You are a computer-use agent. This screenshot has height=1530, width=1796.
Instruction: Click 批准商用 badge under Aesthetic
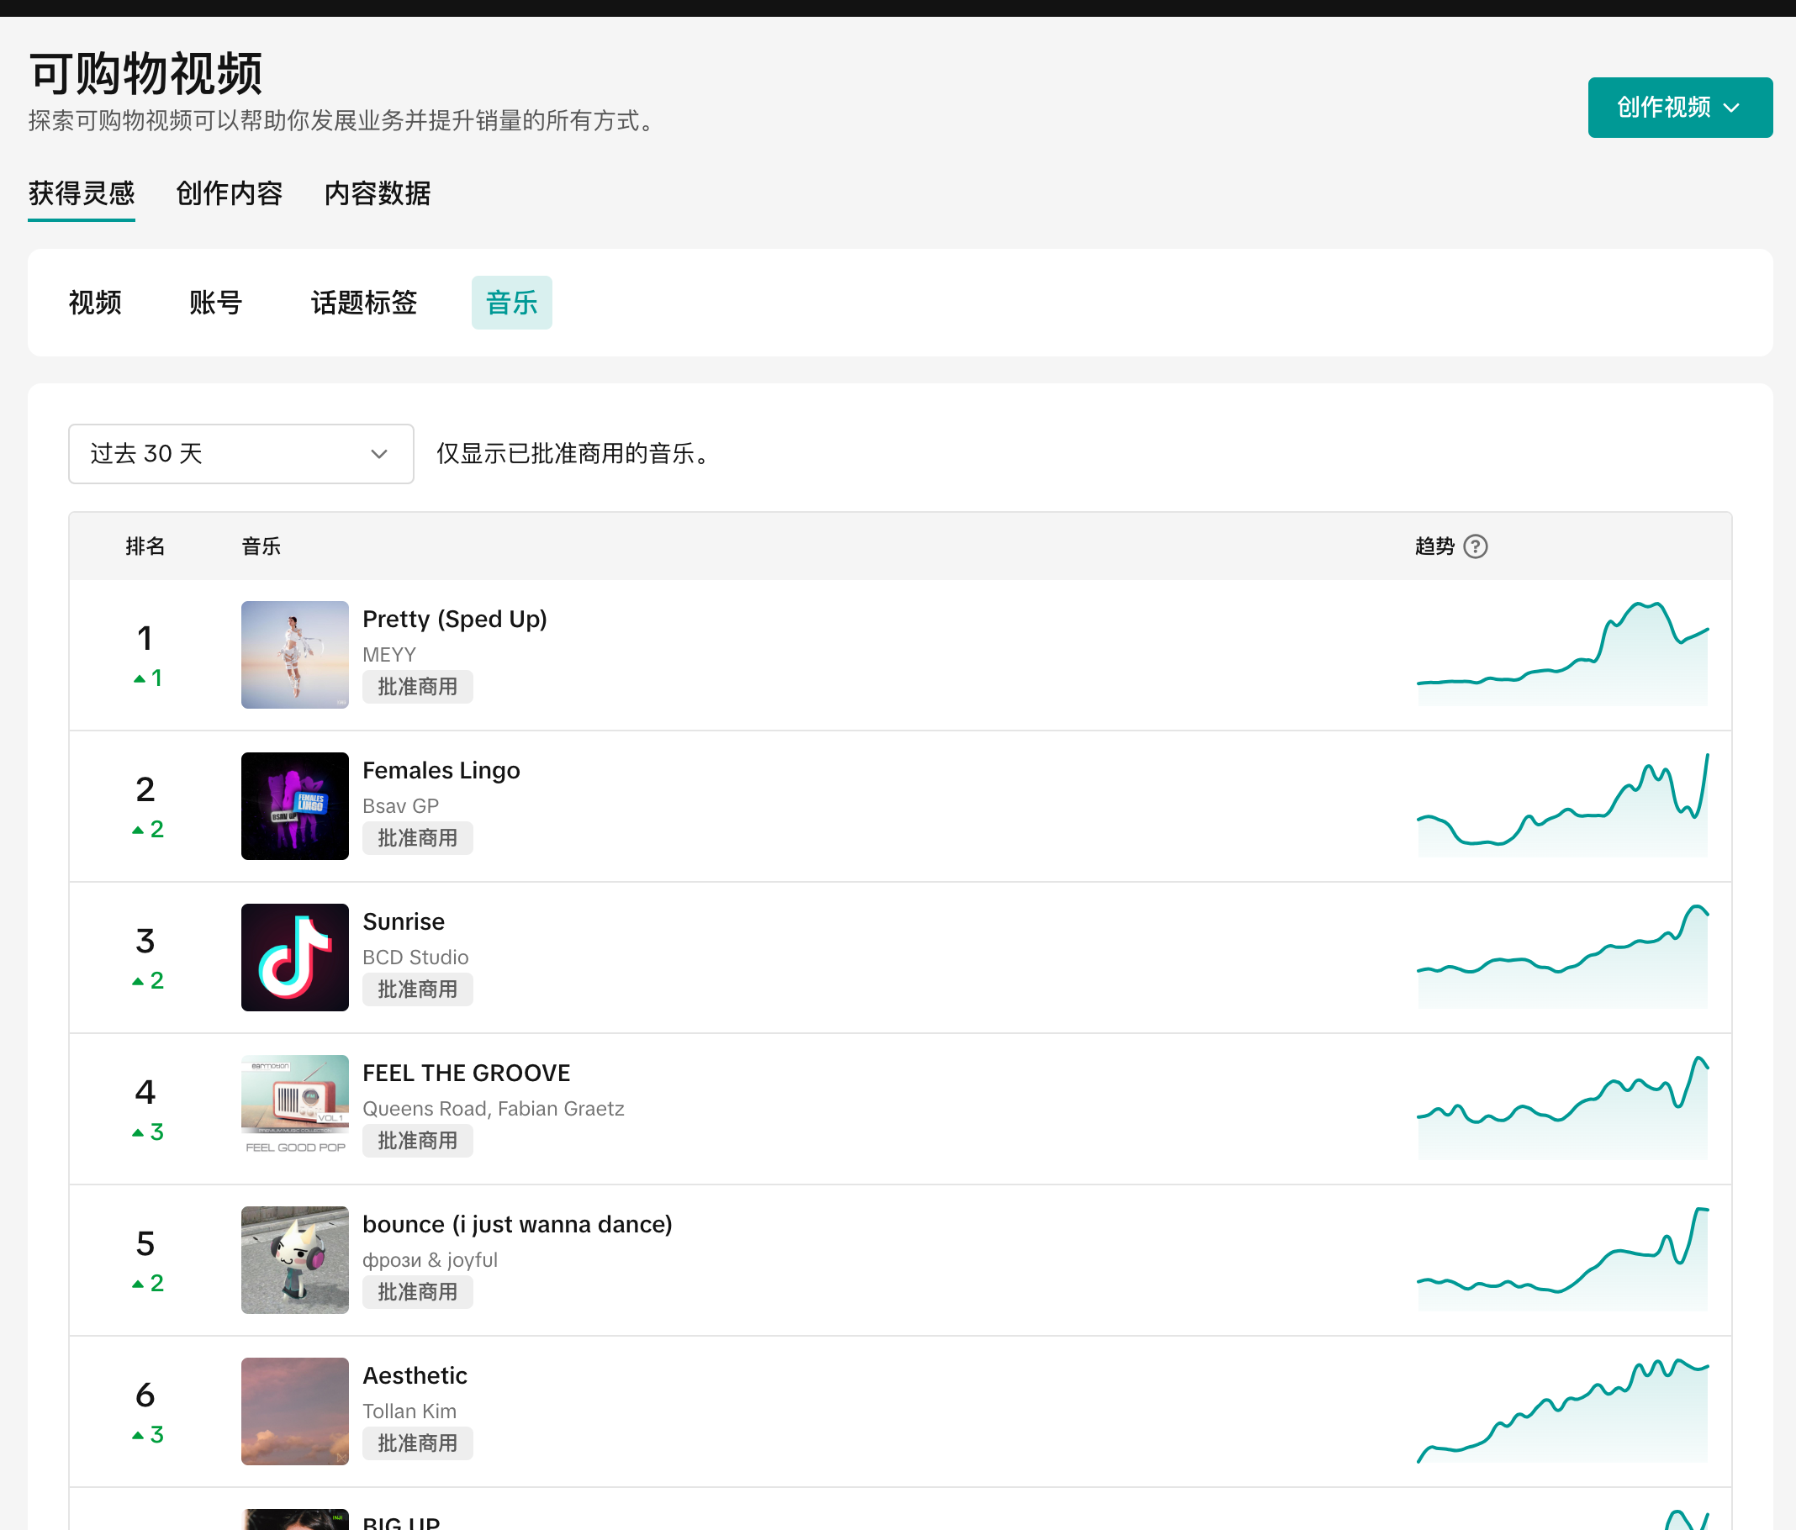(x=417, y=1443)
